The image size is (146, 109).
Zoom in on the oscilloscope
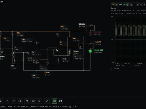coord(138,5)
